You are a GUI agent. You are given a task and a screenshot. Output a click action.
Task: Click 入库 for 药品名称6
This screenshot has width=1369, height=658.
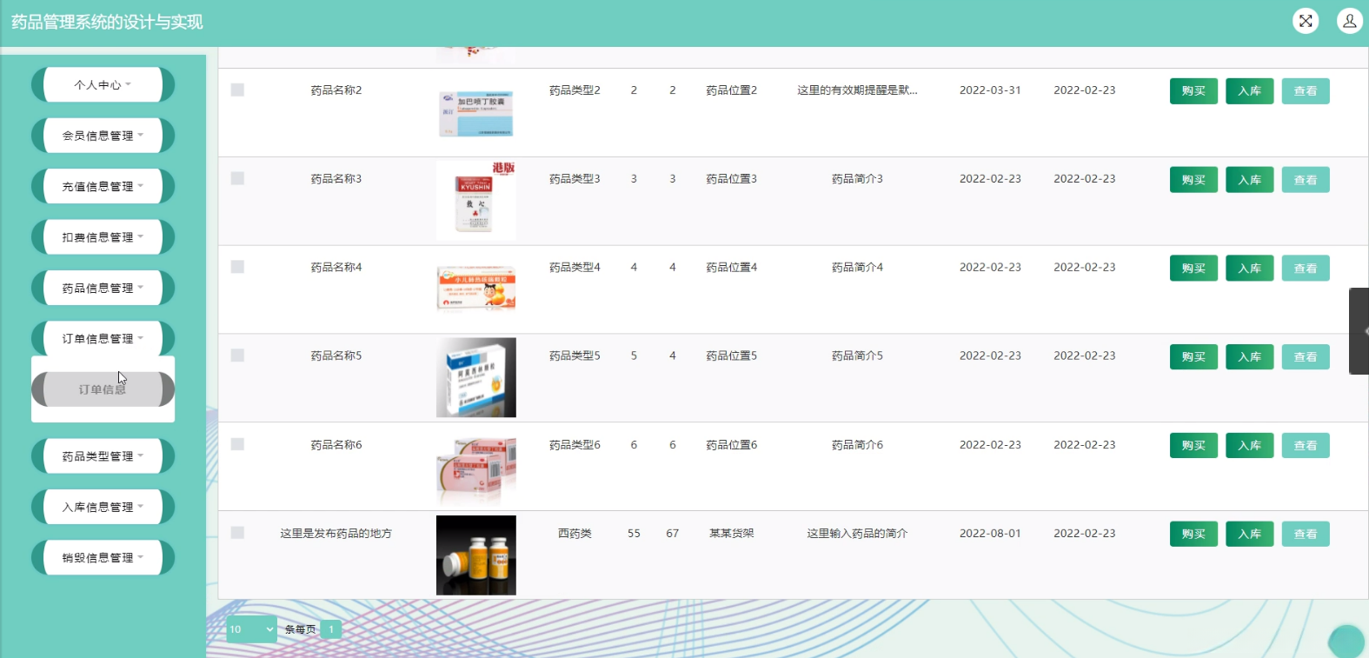[x=1250, y=446]
